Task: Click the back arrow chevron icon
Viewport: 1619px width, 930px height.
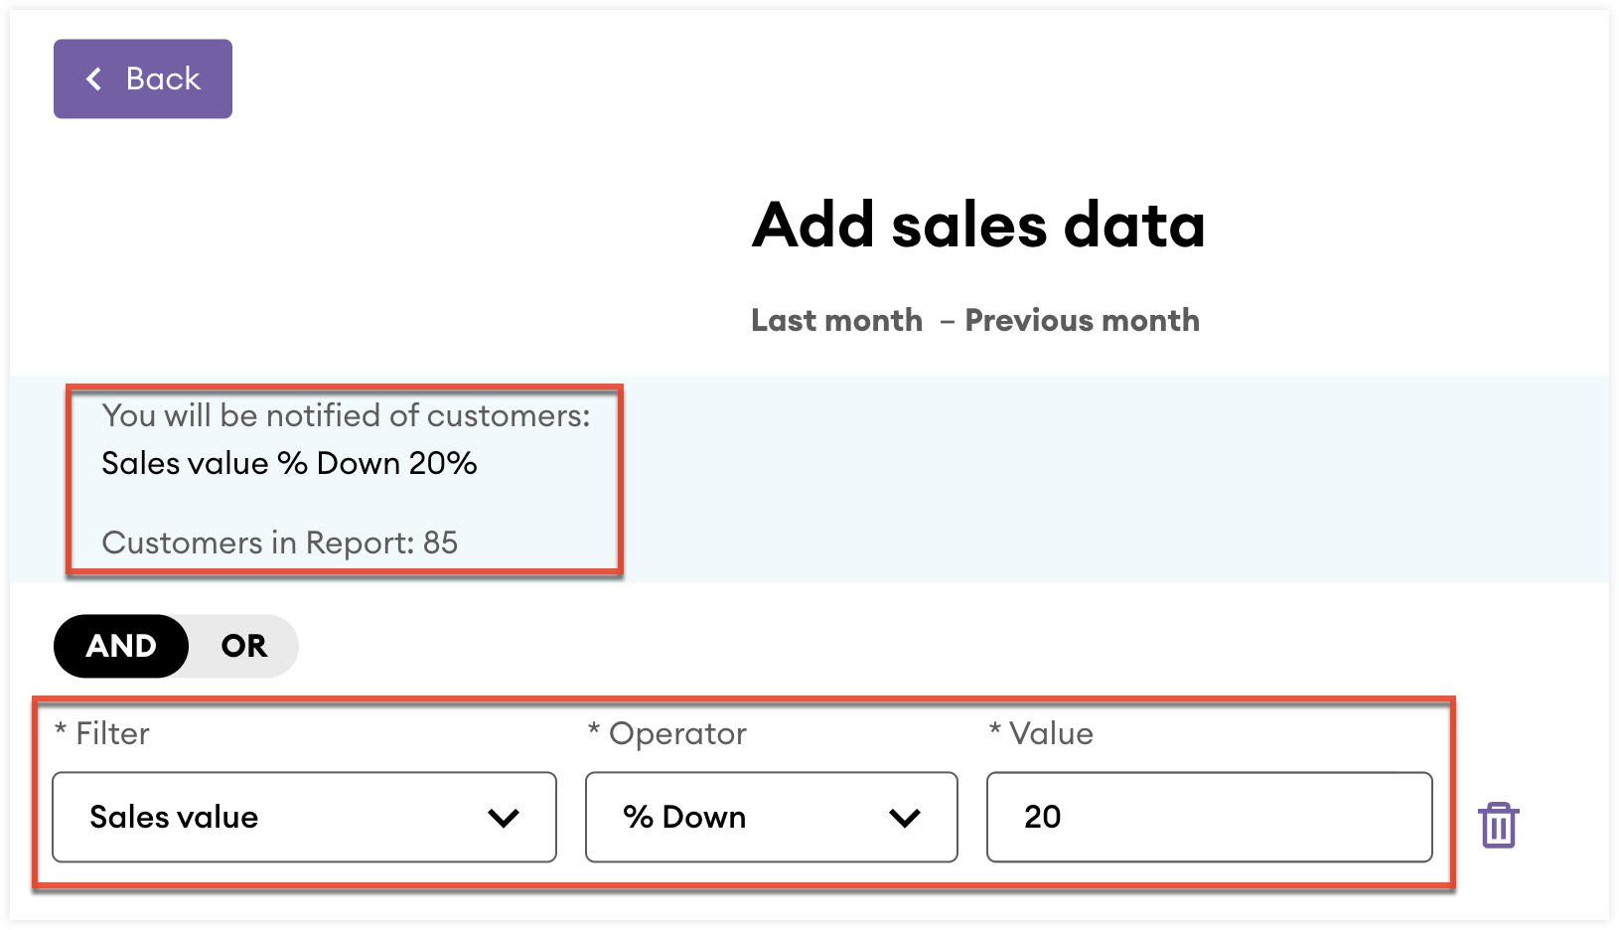Action: click(x=94, y=78)
